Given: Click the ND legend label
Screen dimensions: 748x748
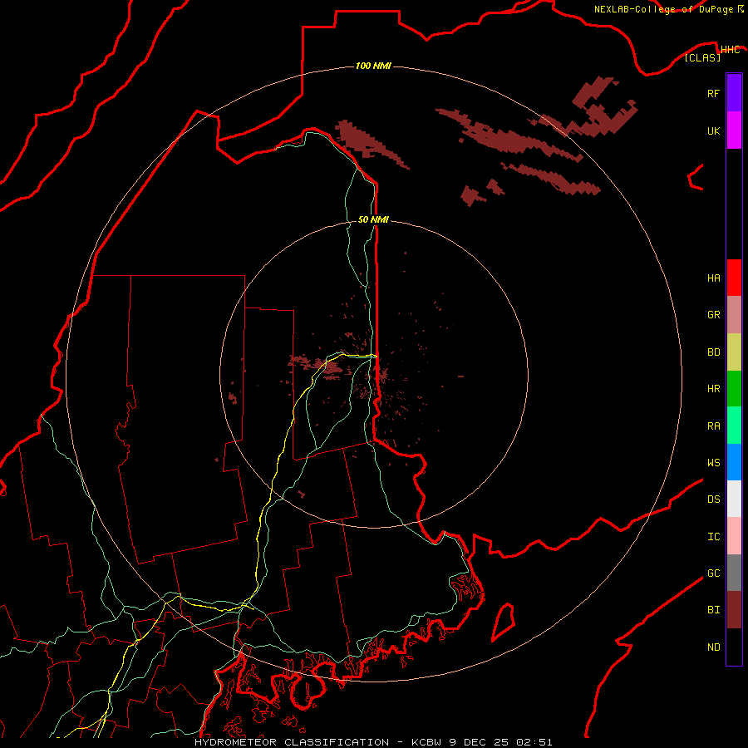Looking at the screenshot, I should pos(713,647).
